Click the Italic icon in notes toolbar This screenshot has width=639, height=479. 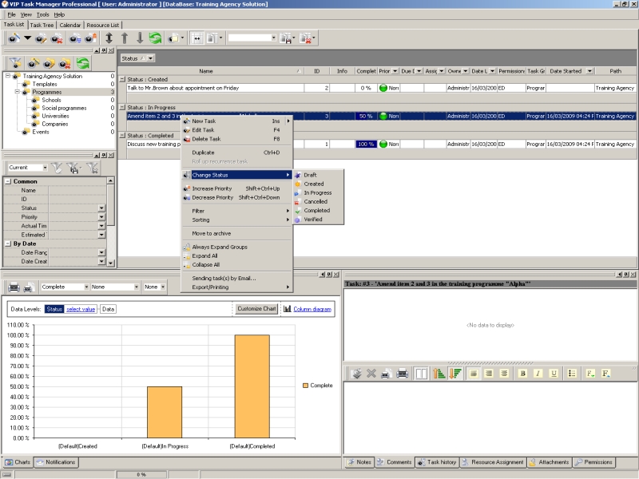[x=538, y=373]
